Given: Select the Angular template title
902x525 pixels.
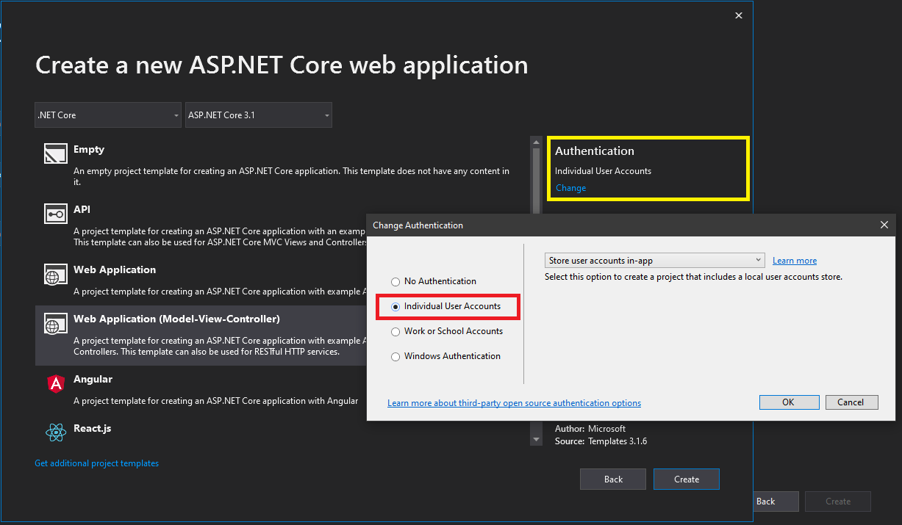Looking at the screenshot, I should coord(93,379).
